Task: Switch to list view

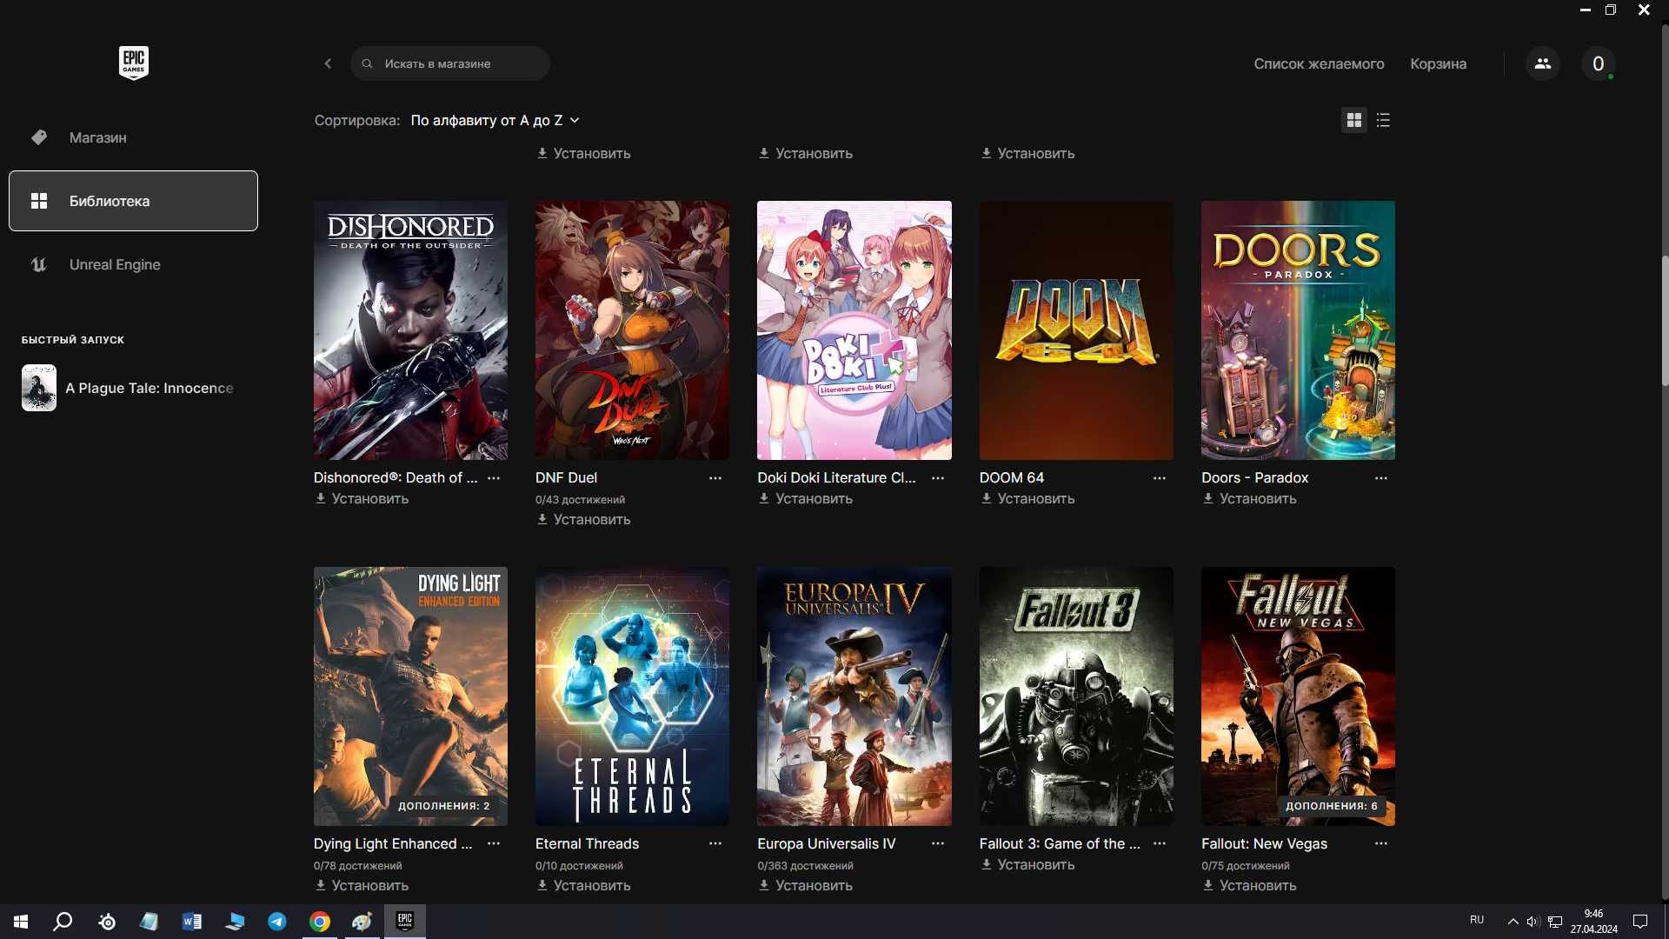Action: [1383, 120]
